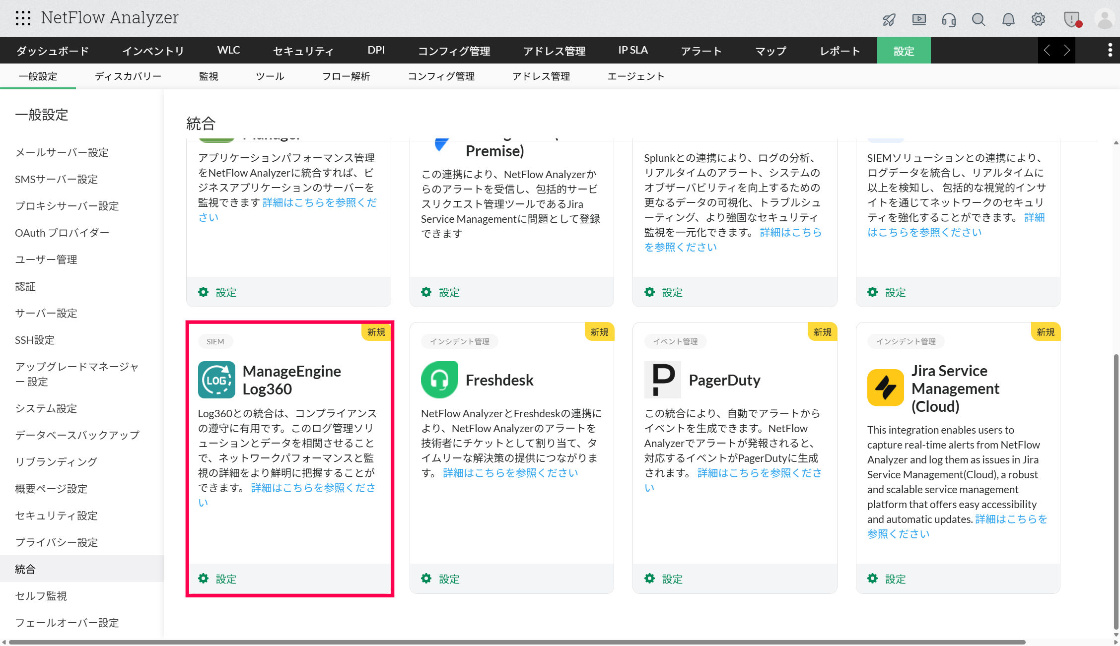Screen dimensions: 1120x646
Task: Click the horizontal scrollbar at the bottom
Action: (x=517, y=642)
